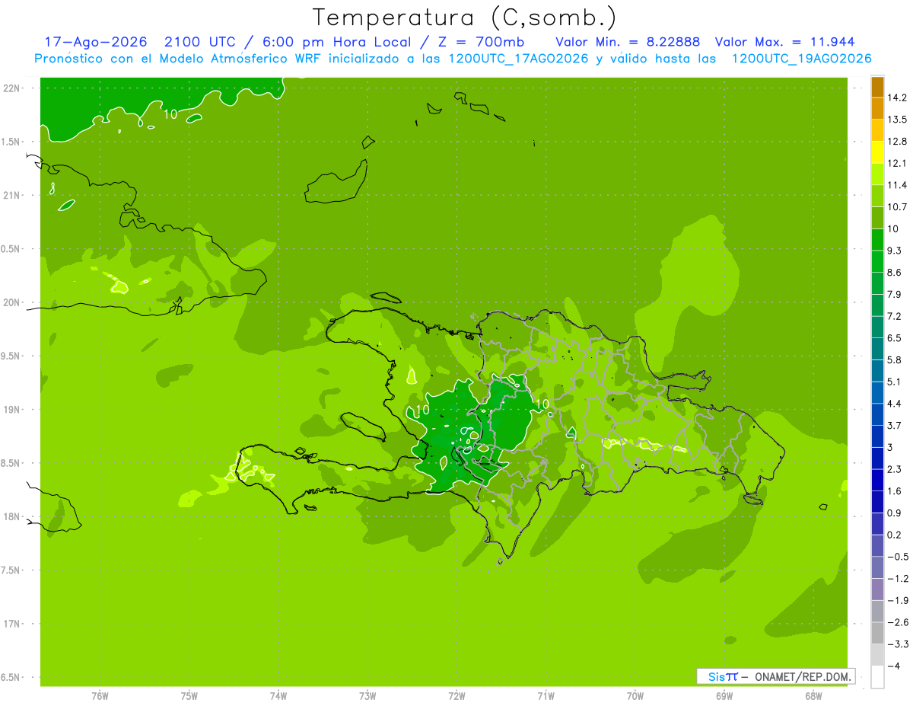The height and width of the screenshot is (706, 913).
Task: Pick the purple swatch between -1.9 and -1.2
Action: 877,589
